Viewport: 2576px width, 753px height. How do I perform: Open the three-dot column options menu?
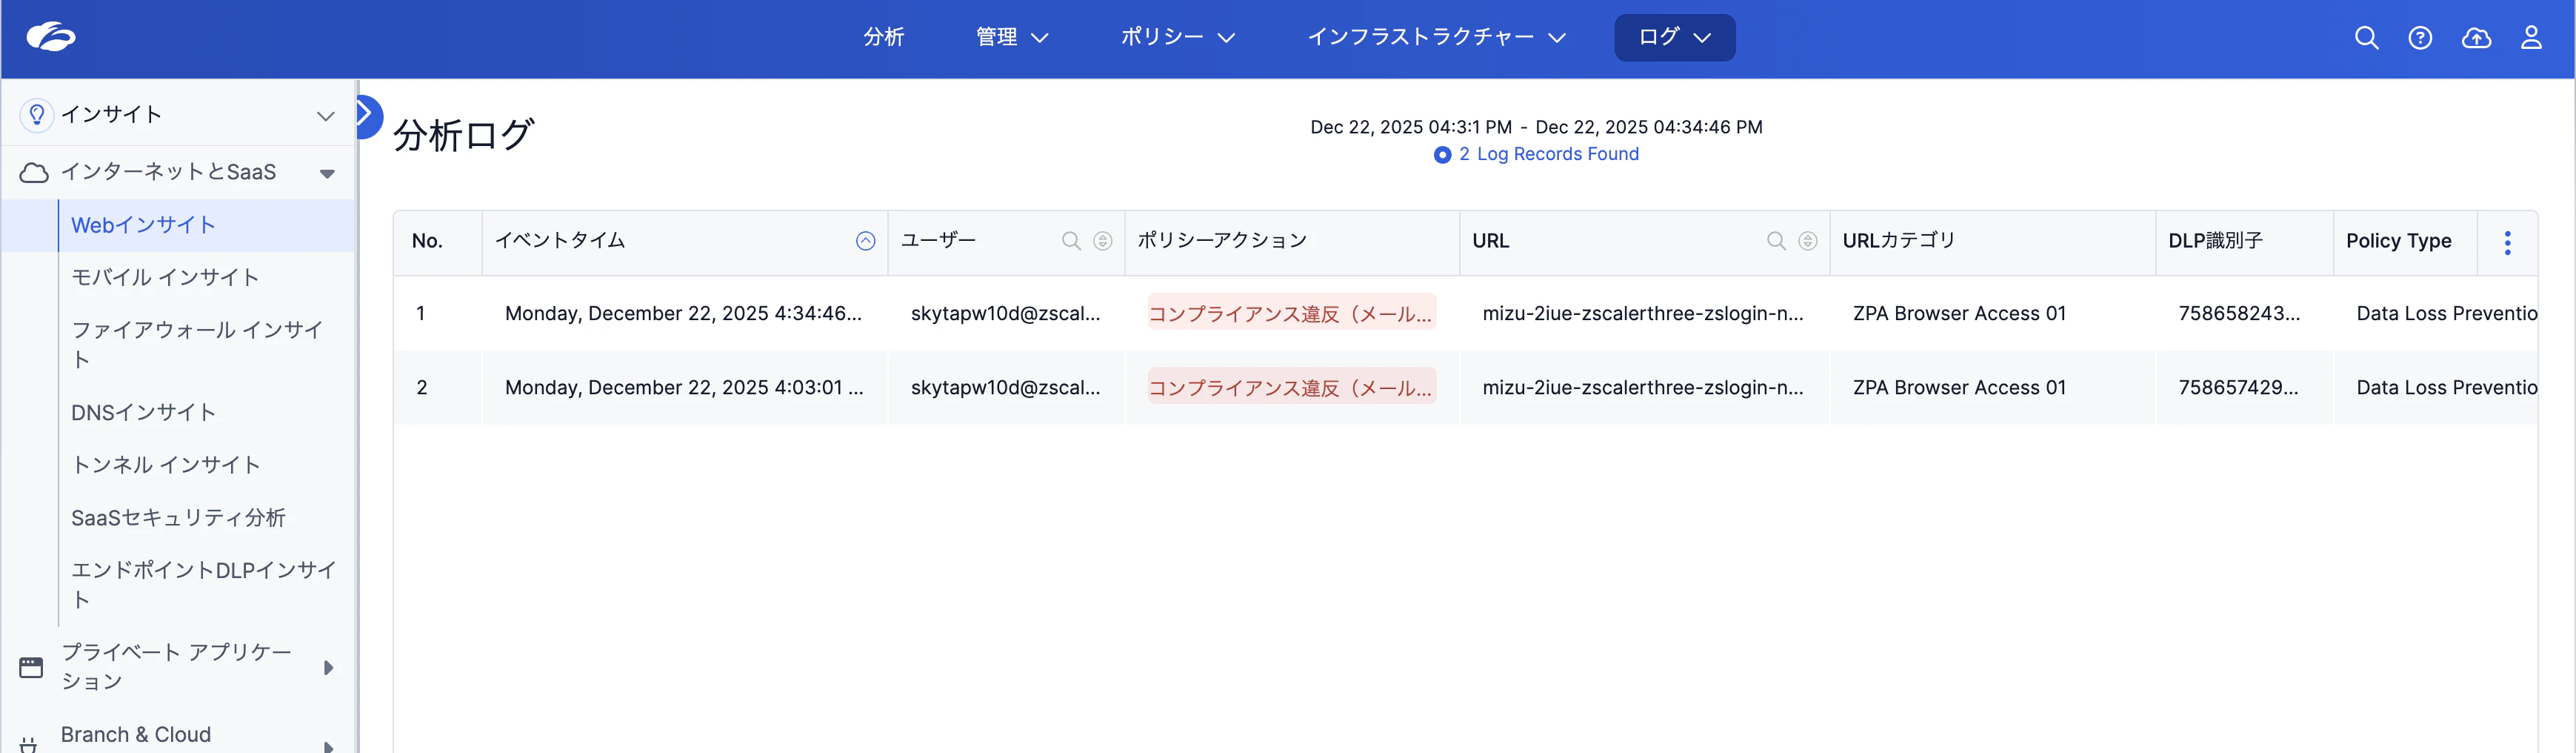[2507, 243]
